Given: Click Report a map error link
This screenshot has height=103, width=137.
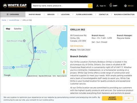Looking at the screenshot, I should click(x=62, y=76).
